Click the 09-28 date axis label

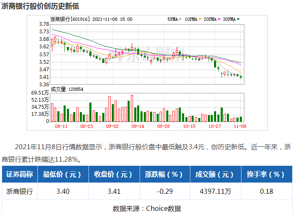(163, 126)
